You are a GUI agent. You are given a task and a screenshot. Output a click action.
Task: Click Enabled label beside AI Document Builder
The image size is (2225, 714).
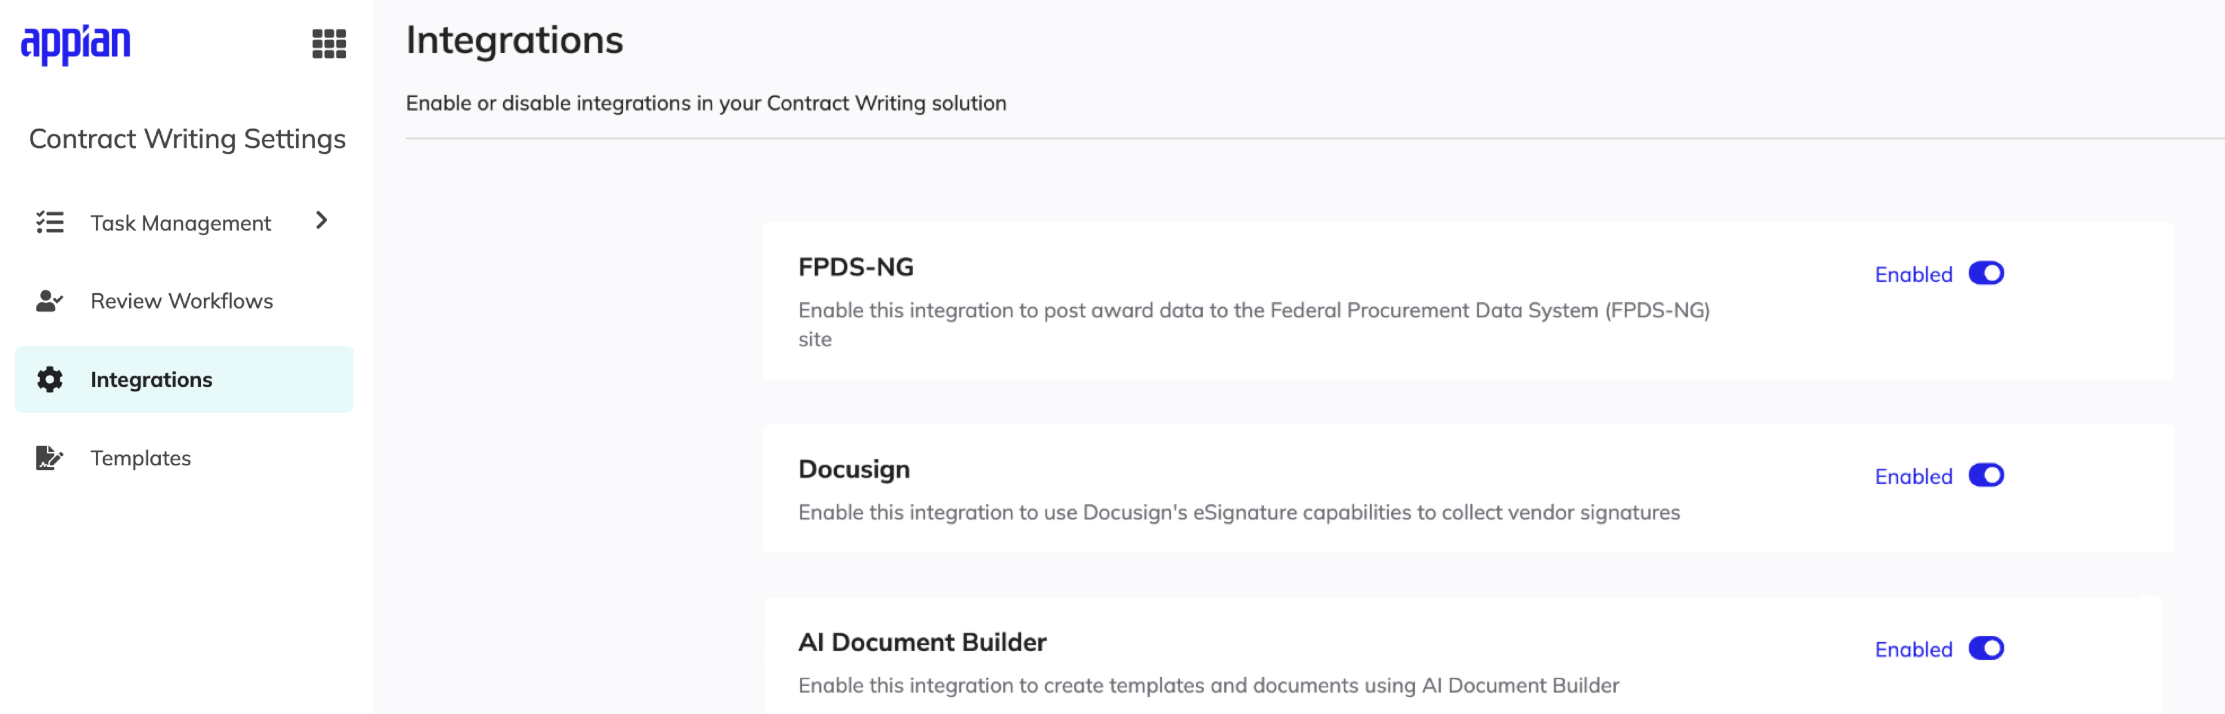tap(1913, 649)
